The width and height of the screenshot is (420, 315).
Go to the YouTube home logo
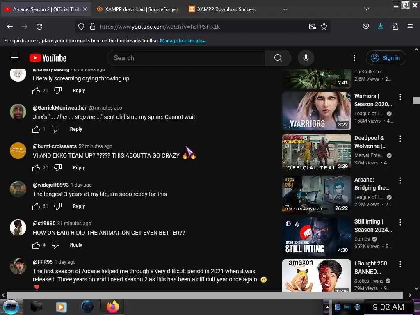pos(48,58)
